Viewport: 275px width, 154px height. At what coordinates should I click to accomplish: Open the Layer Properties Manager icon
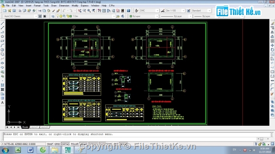tap(53, 16)
